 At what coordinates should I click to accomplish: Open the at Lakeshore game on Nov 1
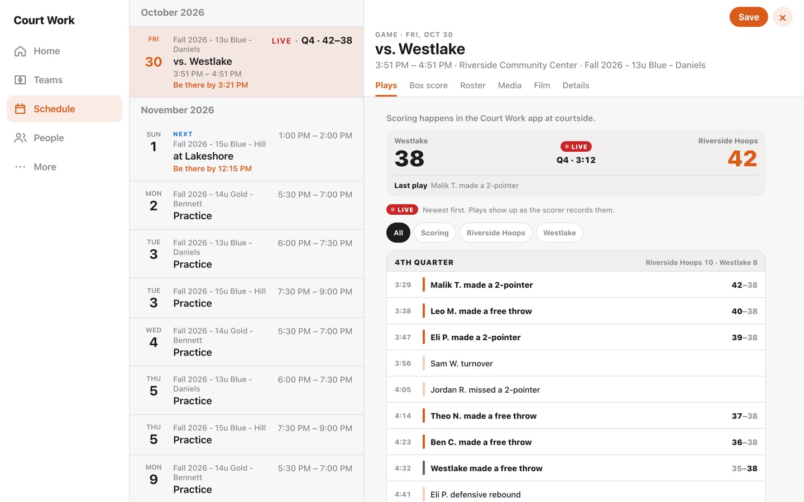[x=246, y=151]
